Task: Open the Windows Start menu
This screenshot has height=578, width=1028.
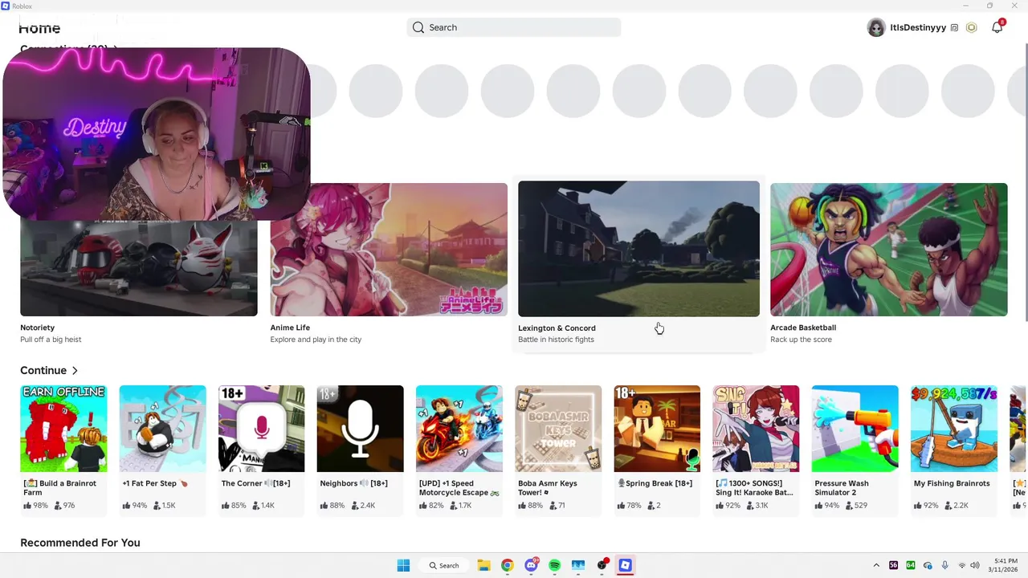Action: point(403,565)
